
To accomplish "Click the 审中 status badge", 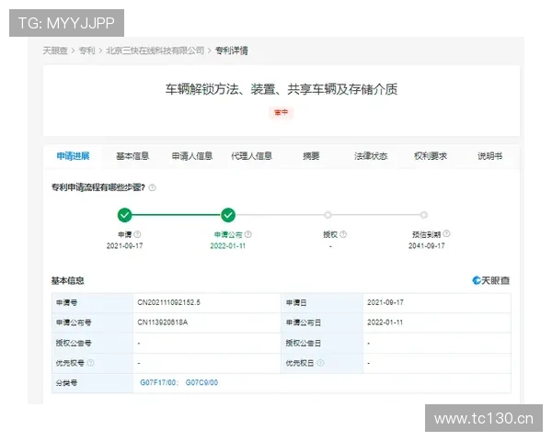I will pos(281,112).
